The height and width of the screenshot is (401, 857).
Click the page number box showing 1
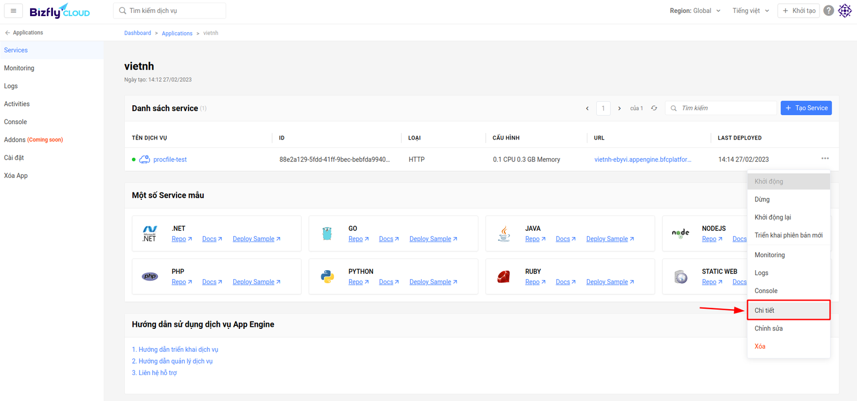[x=603, y=108]
